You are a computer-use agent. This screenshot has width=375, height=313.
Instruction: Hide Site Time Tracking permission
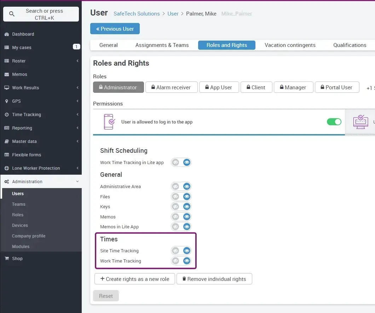coord(176,251)
